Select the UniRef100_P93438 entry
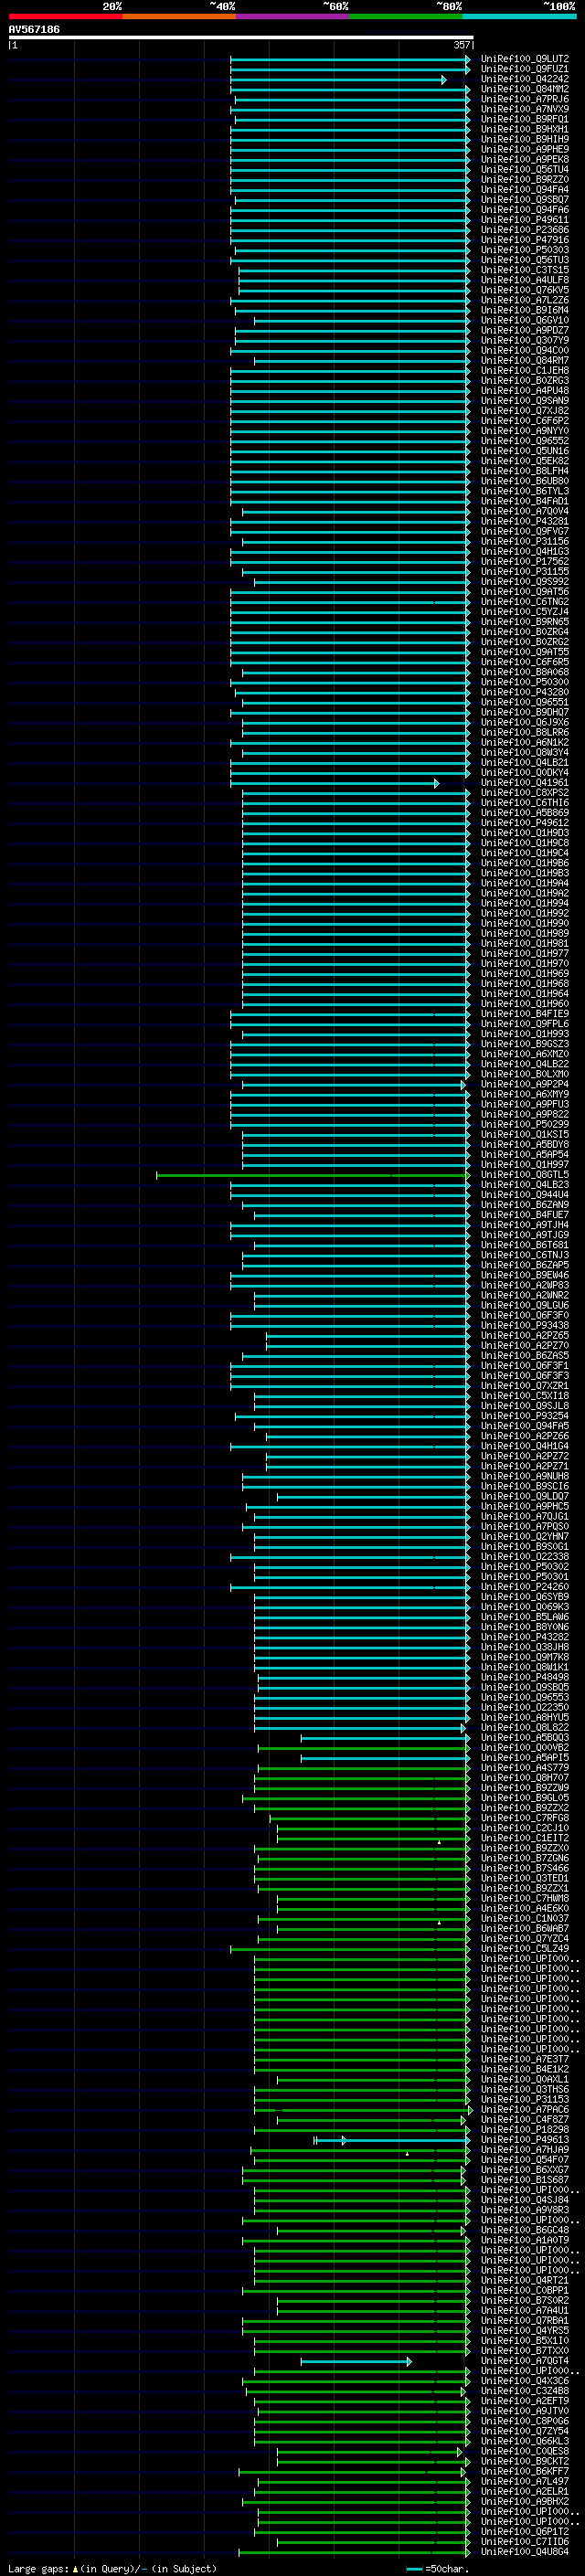 pos(525,1326)
